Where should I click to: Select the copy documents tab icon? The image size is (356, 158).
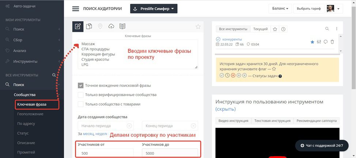tap(89, 27)
